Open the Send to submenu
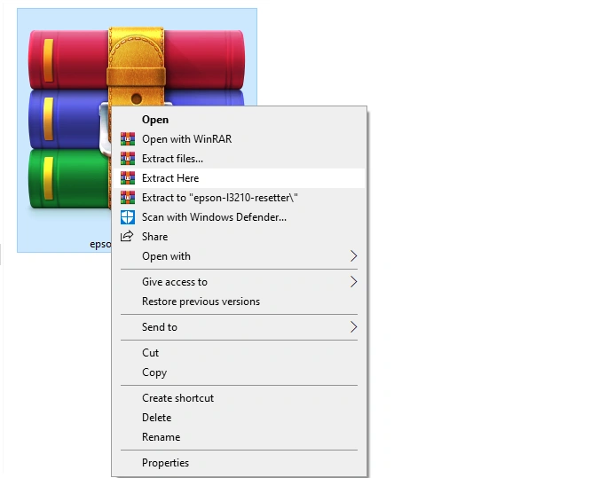591x478 pixels. 239,327
